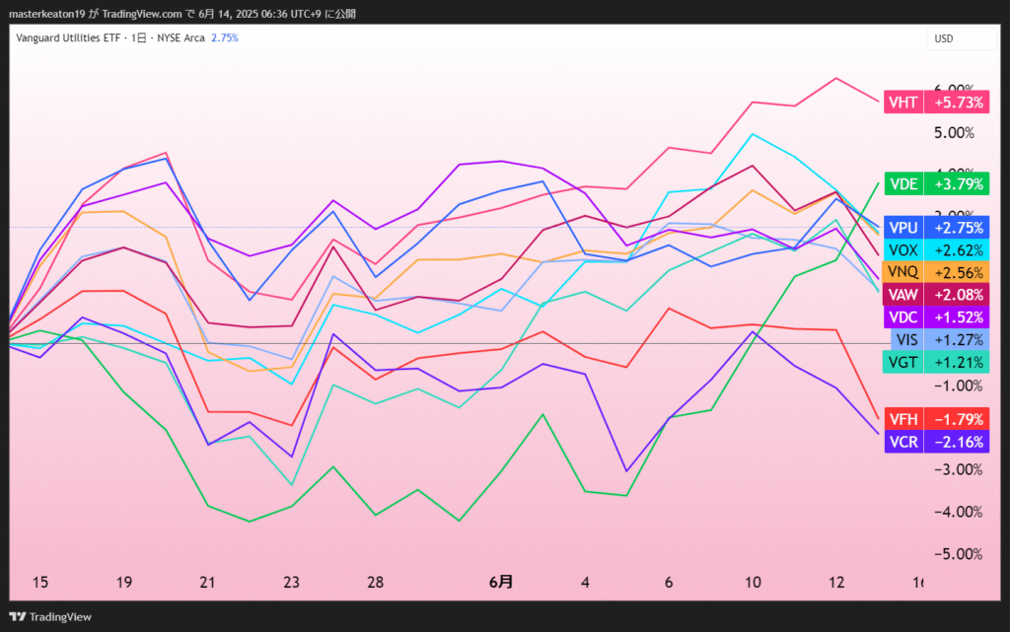Click the 2.75% value in the legend
Screen dimensions: 1010x632
point(225,38)
